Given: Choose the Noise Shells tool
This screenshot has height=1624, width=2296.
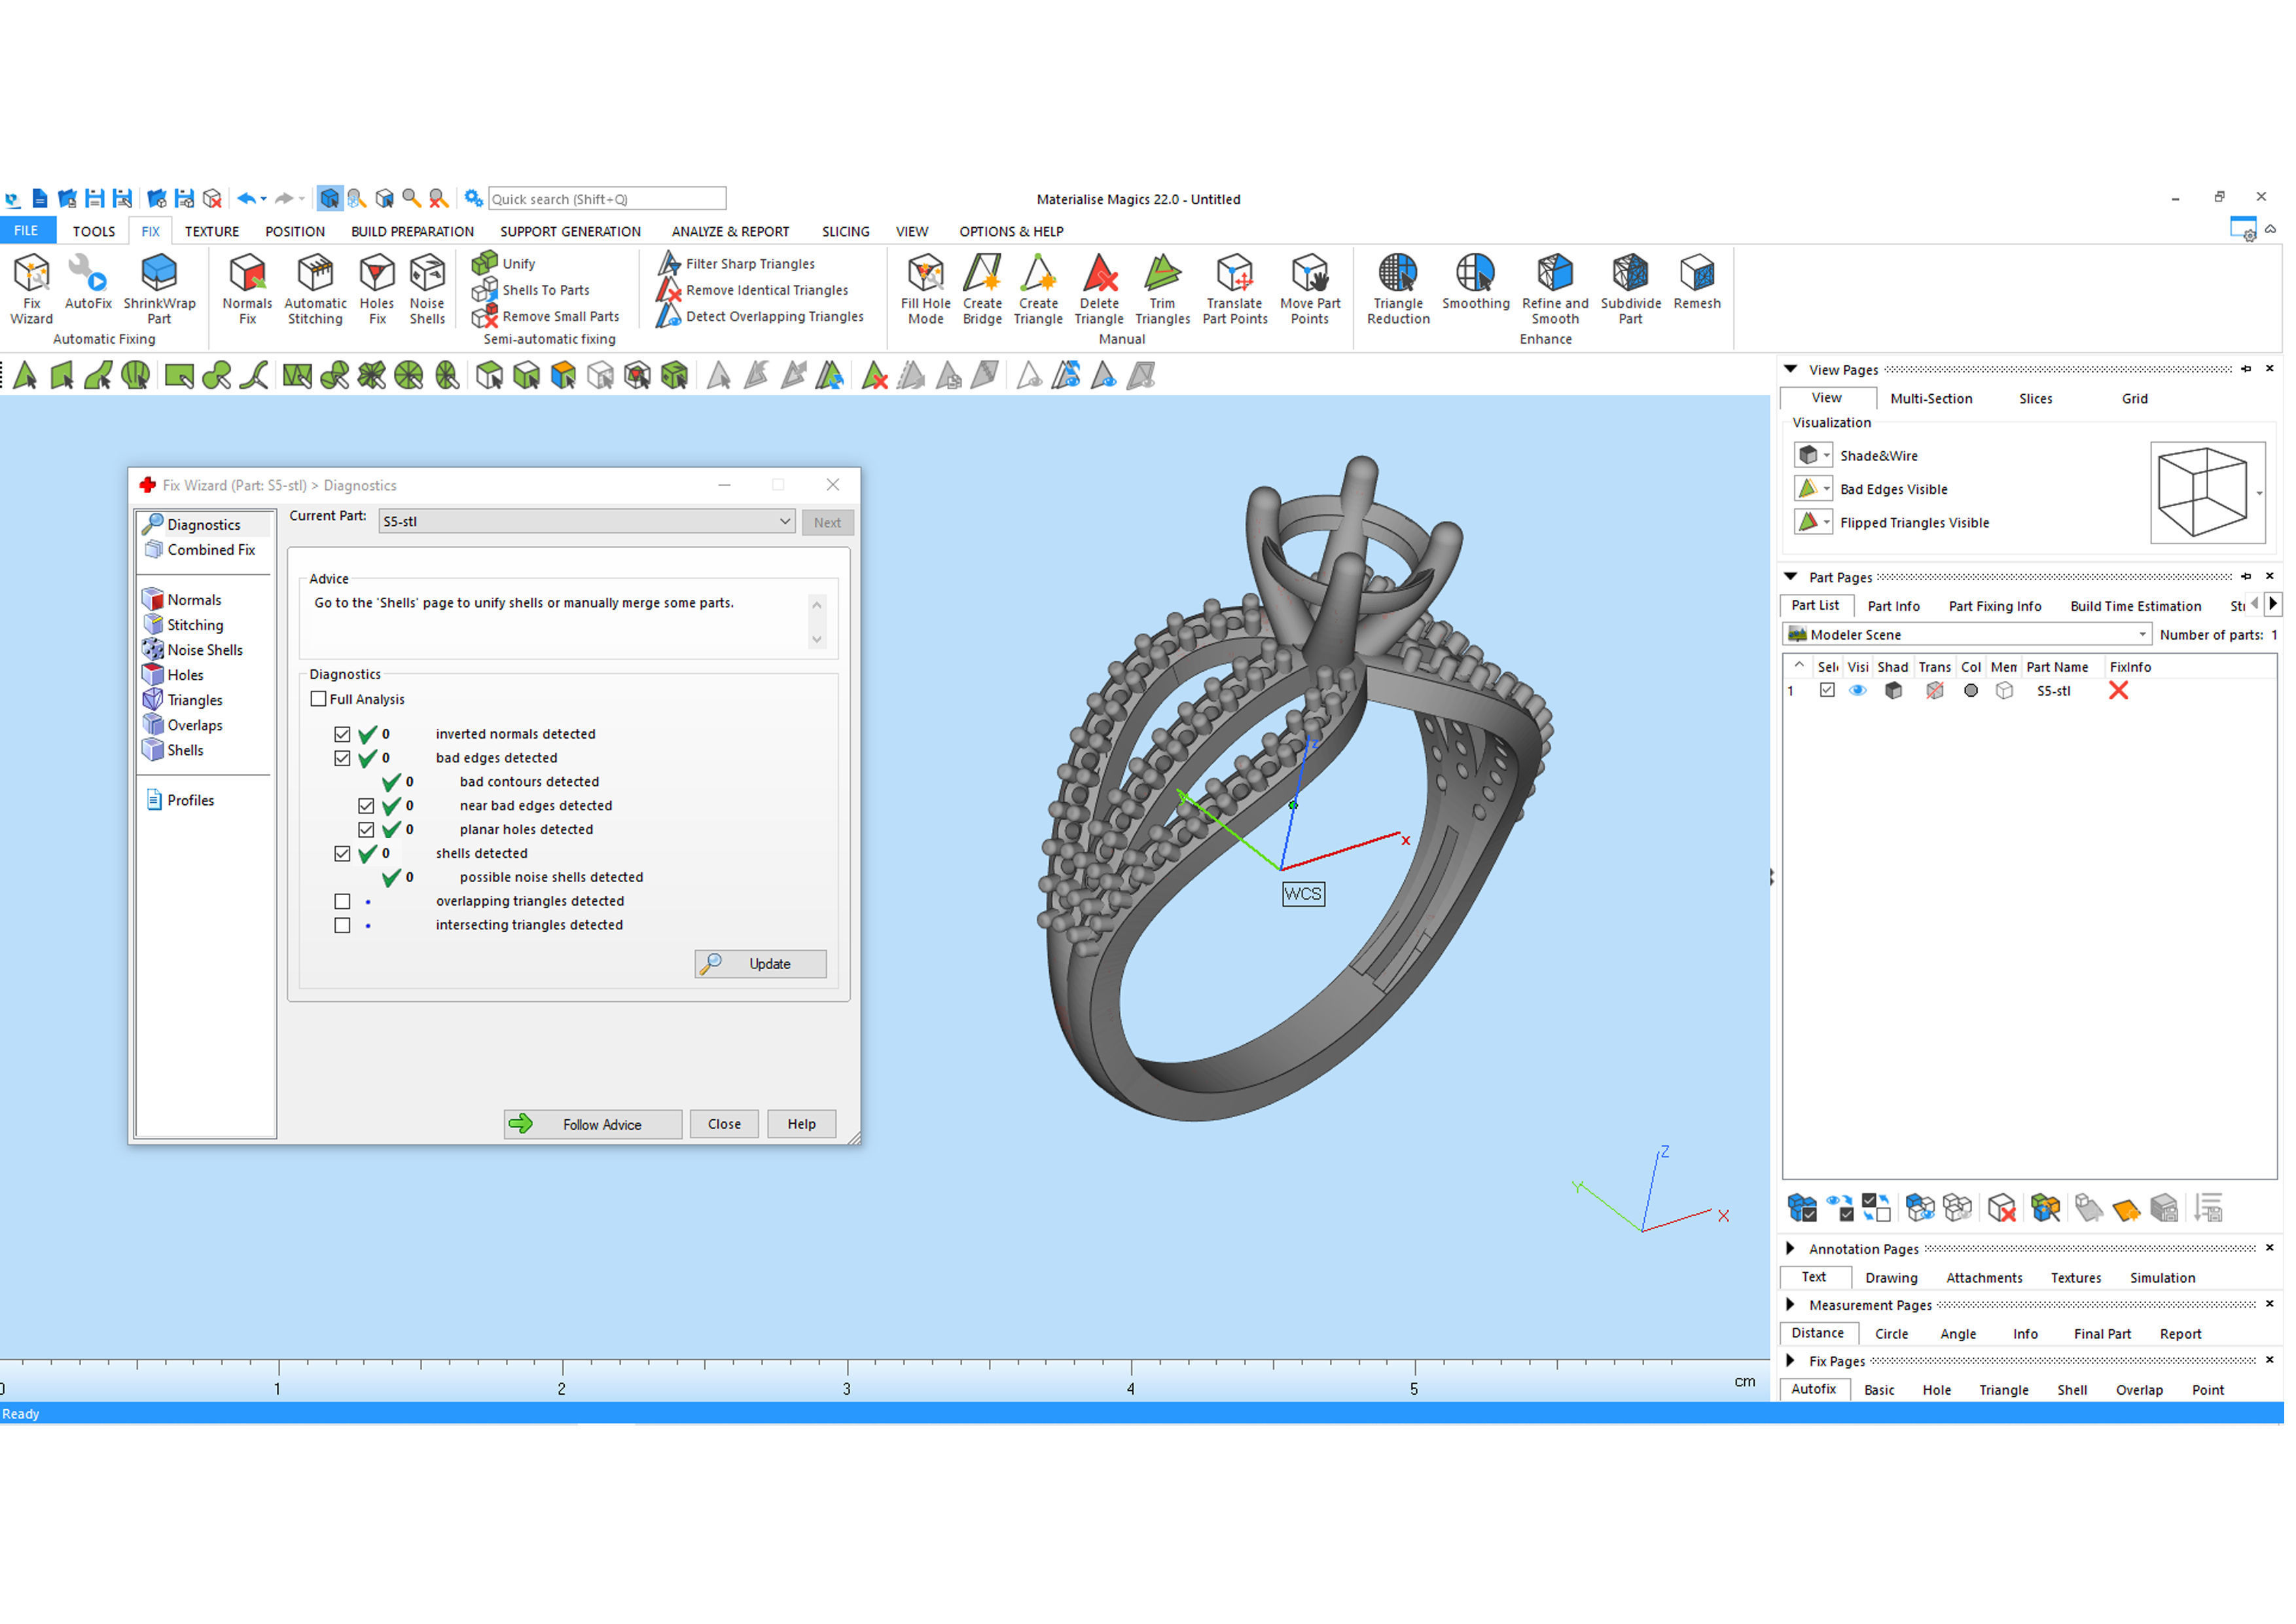Looking at the screenshot, I should point(427,289).
